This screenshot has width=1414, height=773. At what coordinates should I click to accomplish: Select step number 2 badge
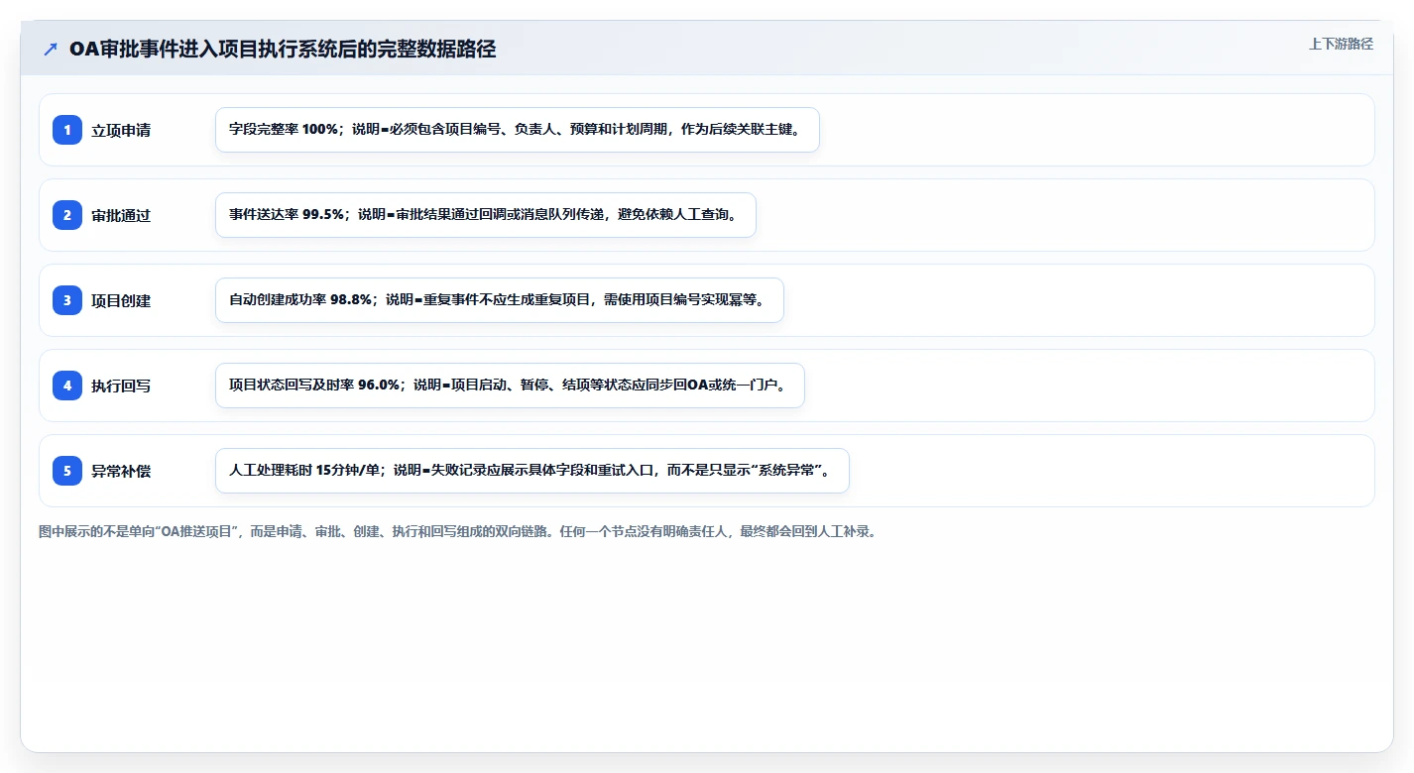(67, 215)
